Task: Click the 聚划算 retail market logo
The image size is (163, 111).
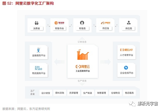Action: 59,23
